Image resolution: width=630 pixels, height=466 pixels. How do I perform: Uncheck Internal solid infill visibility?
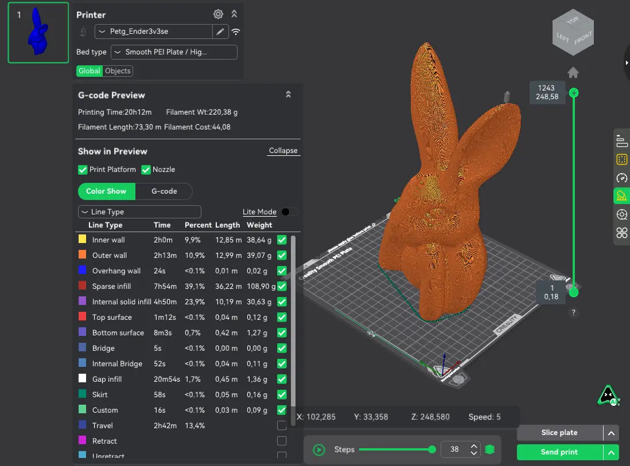[282, 302]
